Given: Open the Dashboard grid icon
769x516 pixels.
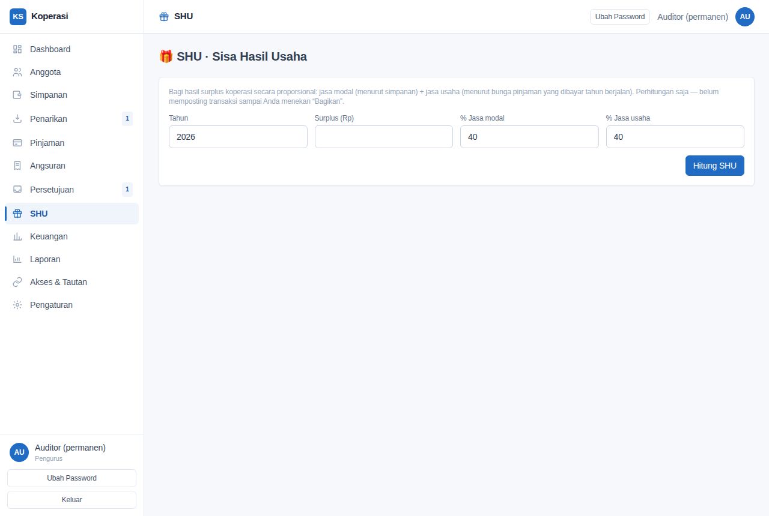Looking at the screenshot, I should (x=17, y=49).
